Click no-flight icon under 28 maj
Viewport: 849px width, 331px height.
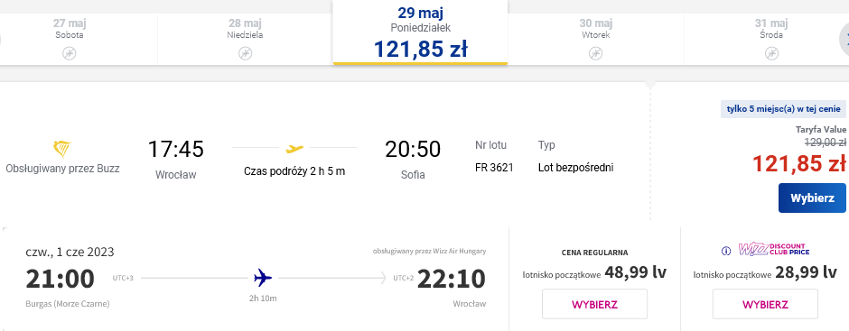click(x=246, y=53)
